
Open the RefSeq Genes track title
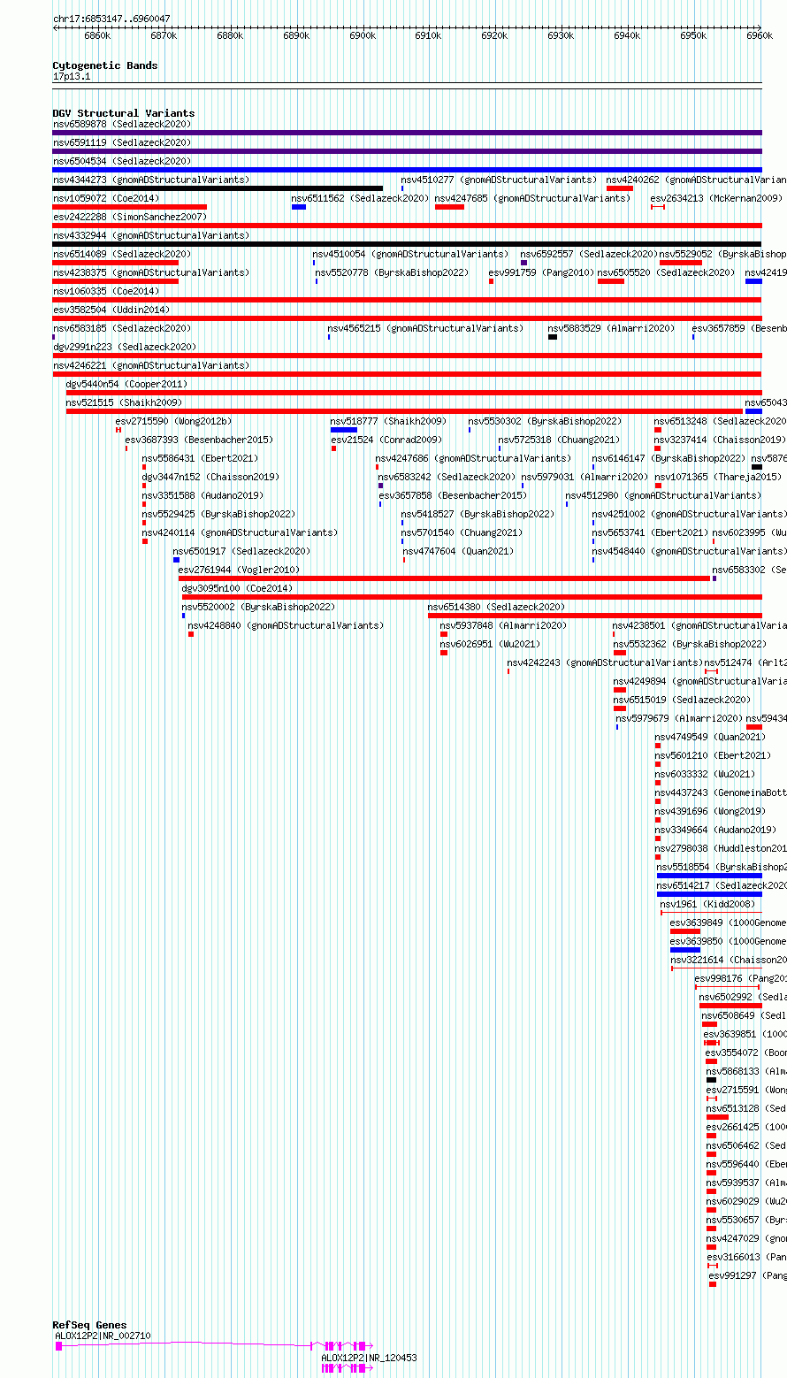tap(89, 1325)
